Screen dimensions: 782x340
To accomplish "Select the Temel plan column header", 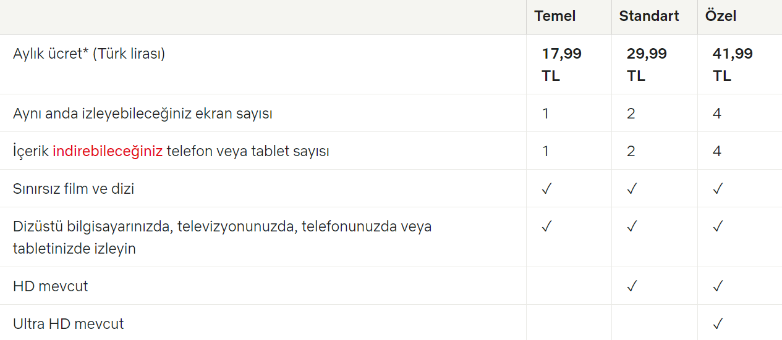I will (555, 16).
